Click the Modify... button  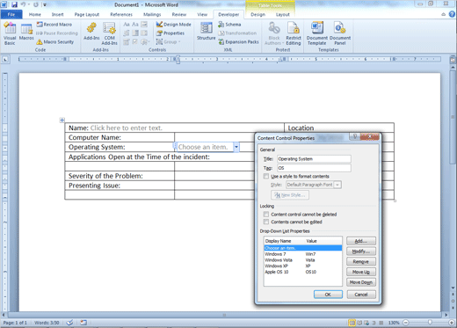pyautogui.click(x=361, y=251)
